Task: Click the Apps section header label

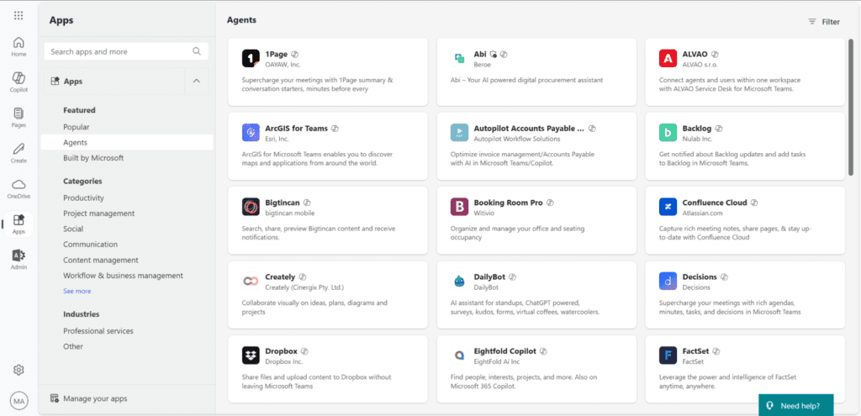Action: pyautogui.click(x=73, y=82)
